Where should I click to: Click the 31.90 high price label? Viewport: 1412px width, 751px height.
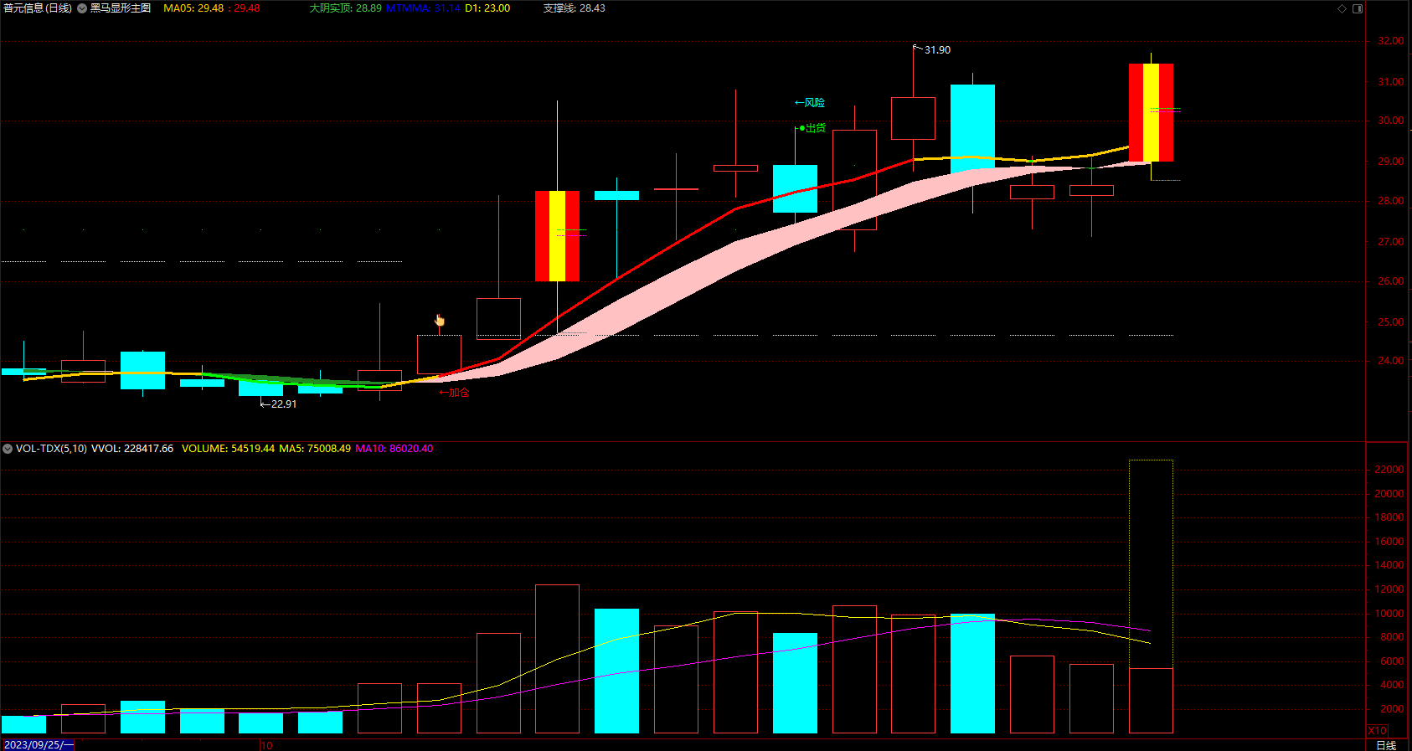pos(937,50)
